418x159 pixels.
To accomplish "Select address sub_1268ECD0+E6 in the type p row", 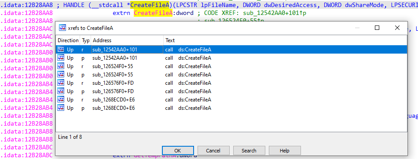I will pyautogui.click(x=114, y=108).
